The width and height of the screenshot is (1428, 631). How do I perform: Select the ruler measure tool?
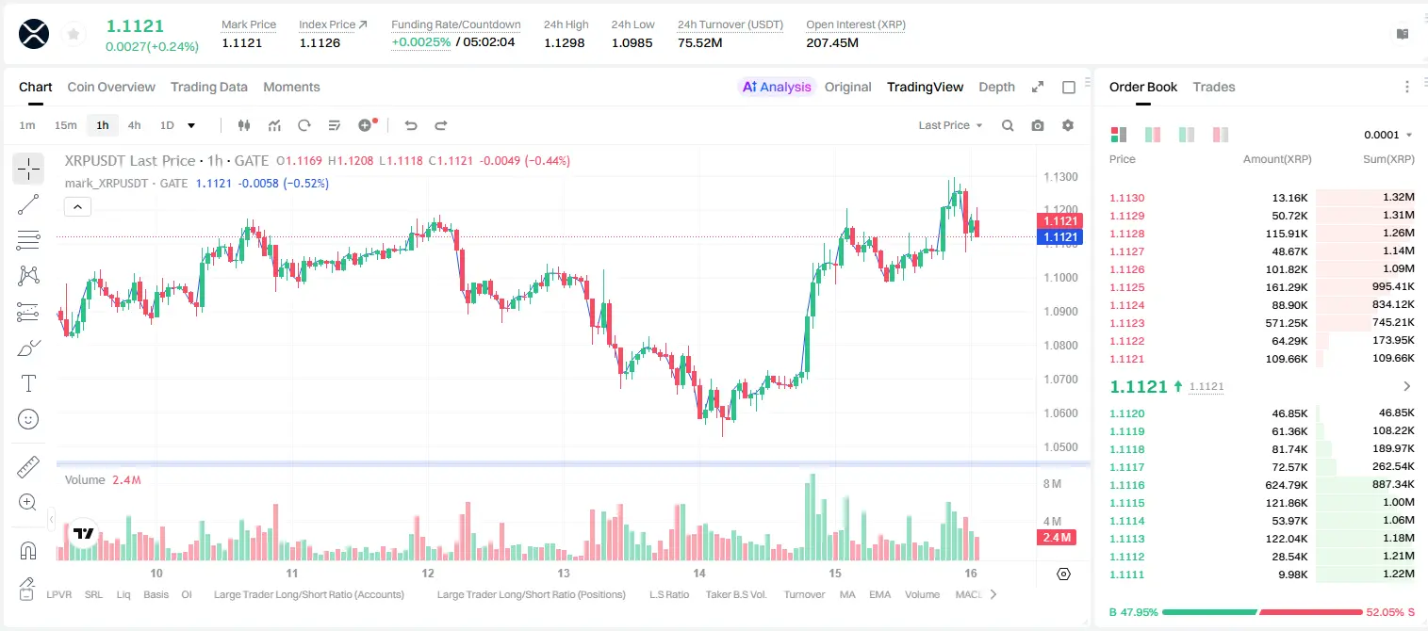tap(28, 467)
